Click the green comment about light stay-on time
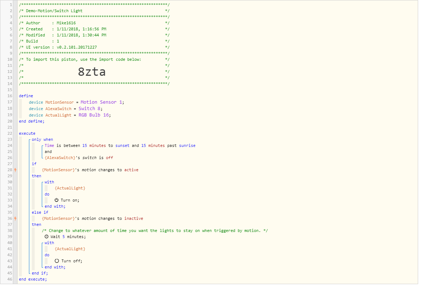The width and height of the screenshot is (421, 287). [155, 231]
